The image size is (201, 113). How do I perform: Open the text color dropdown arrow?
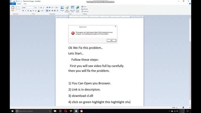(40, 11)
